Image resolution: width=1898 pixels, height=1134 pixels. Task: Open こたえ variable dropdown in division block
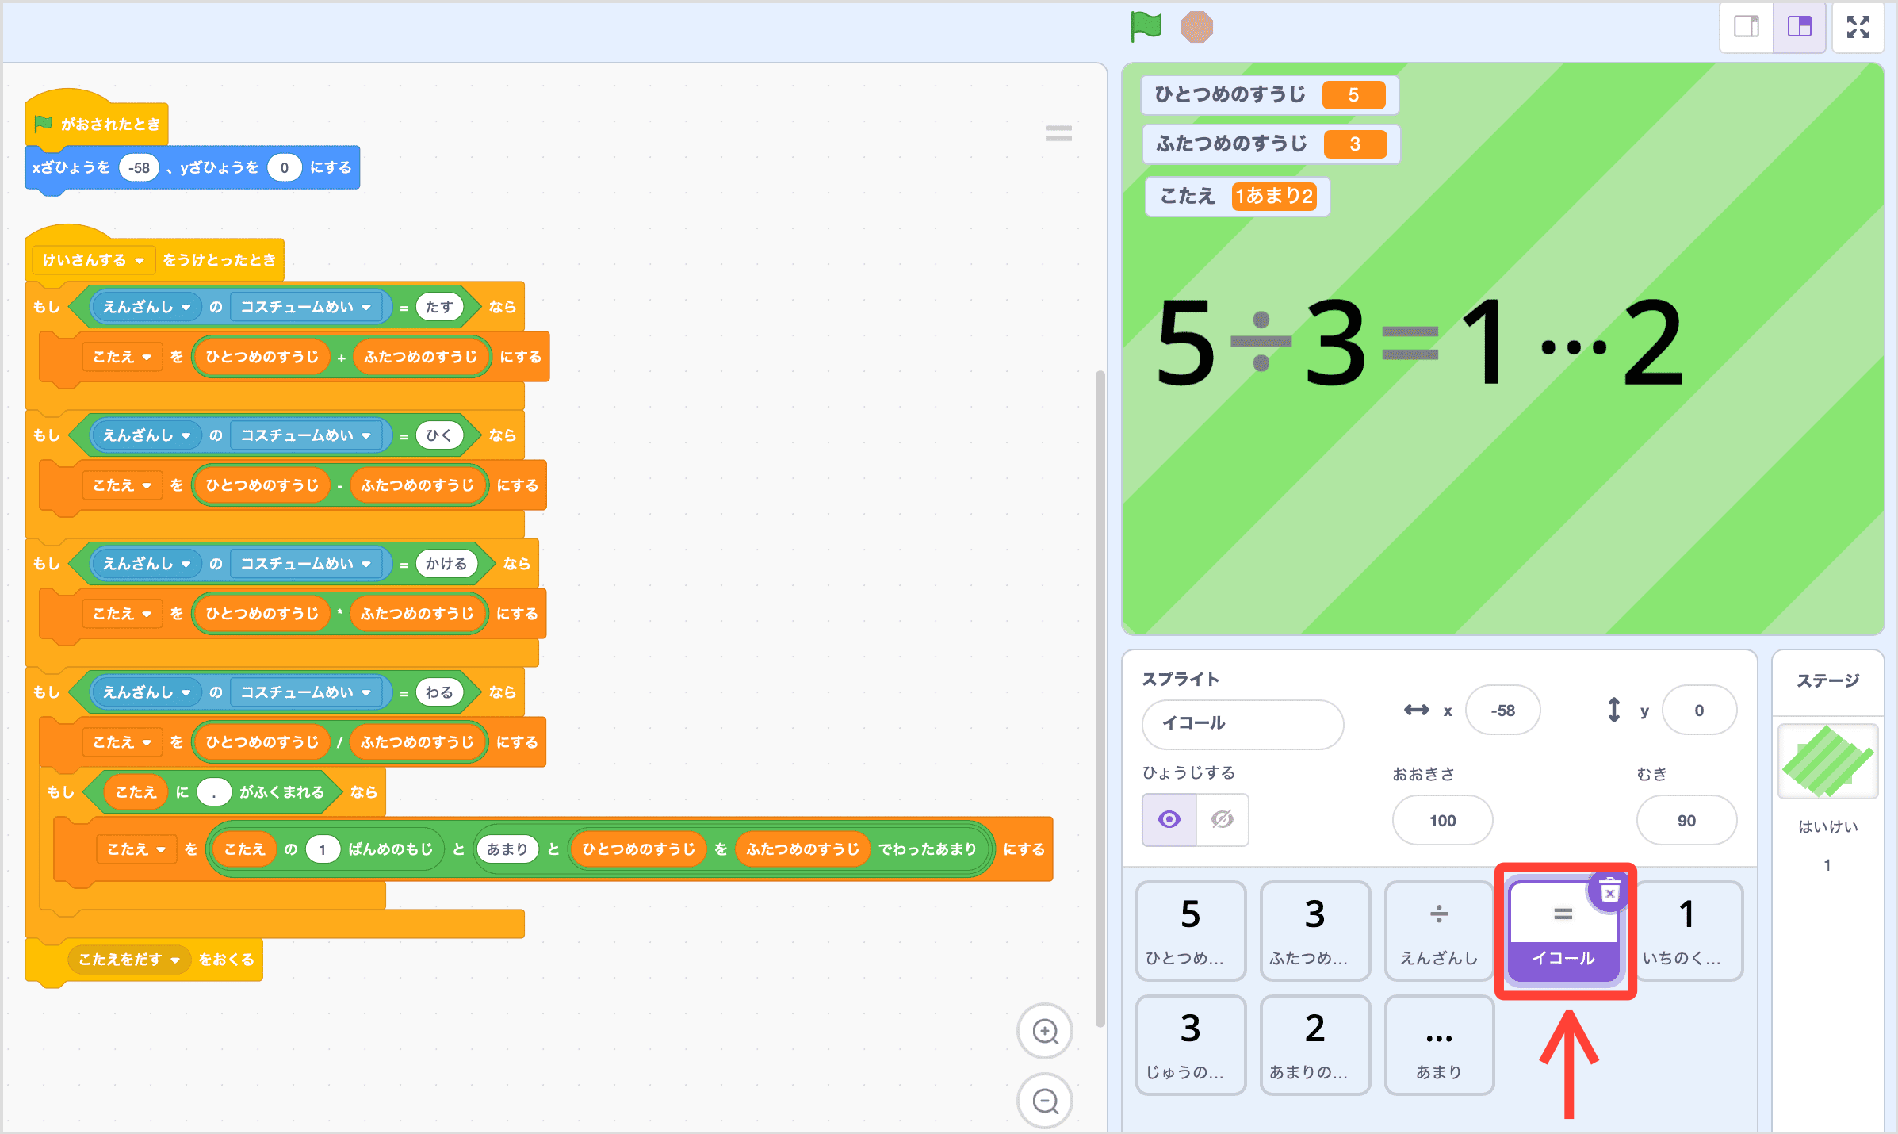tap(122, 742)
